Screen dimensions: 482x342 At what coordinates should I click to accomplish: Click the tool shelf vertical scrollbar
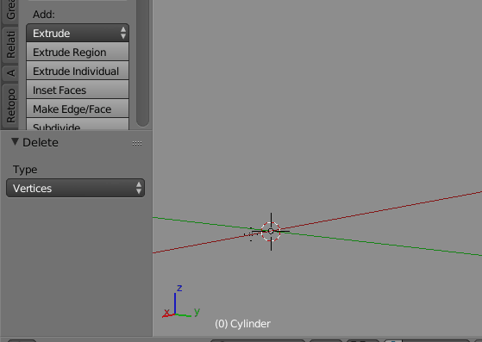click(142, 63)
